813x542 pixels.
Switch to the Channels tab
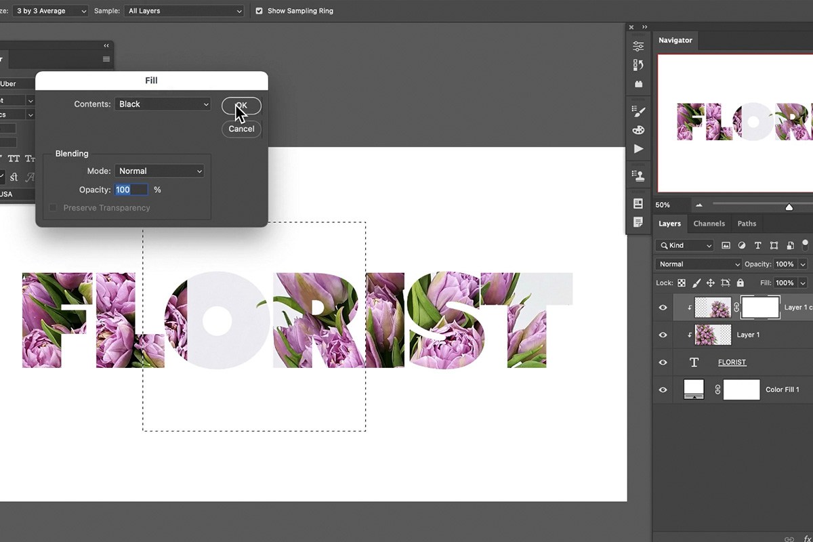[709, 224]
